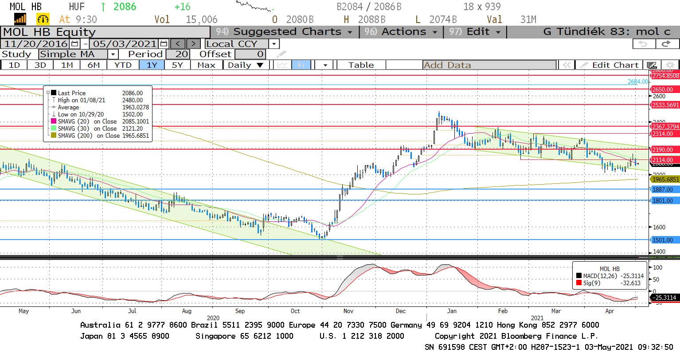
Task: Click the start date field 11/20/2016
Action: click(x=35, y=44)
